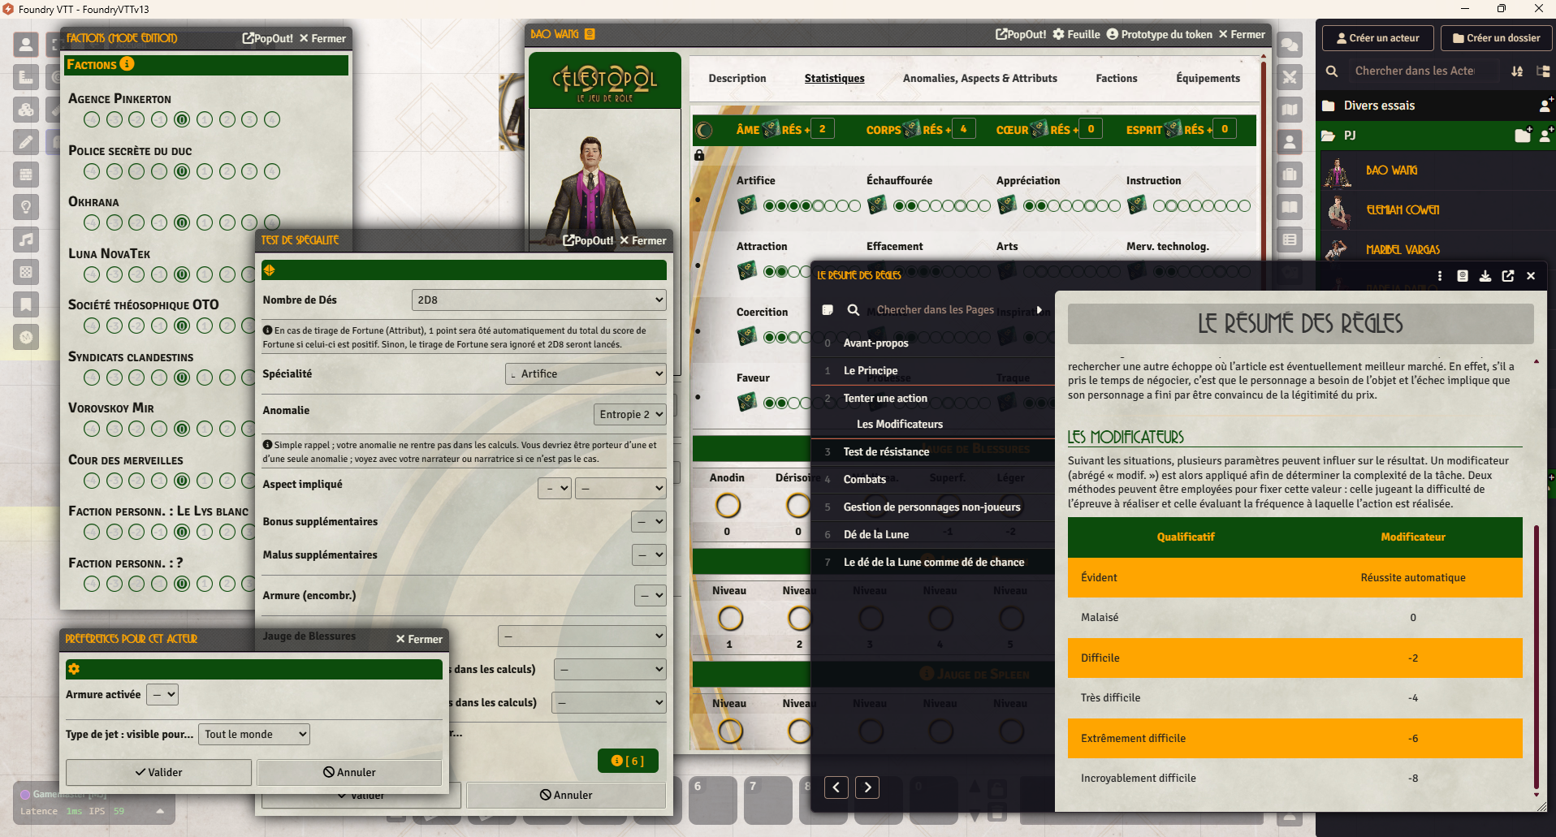The image size is (1556, 837).
Task: Click the actor sort order icon
Action: (x=1516, y=71)
